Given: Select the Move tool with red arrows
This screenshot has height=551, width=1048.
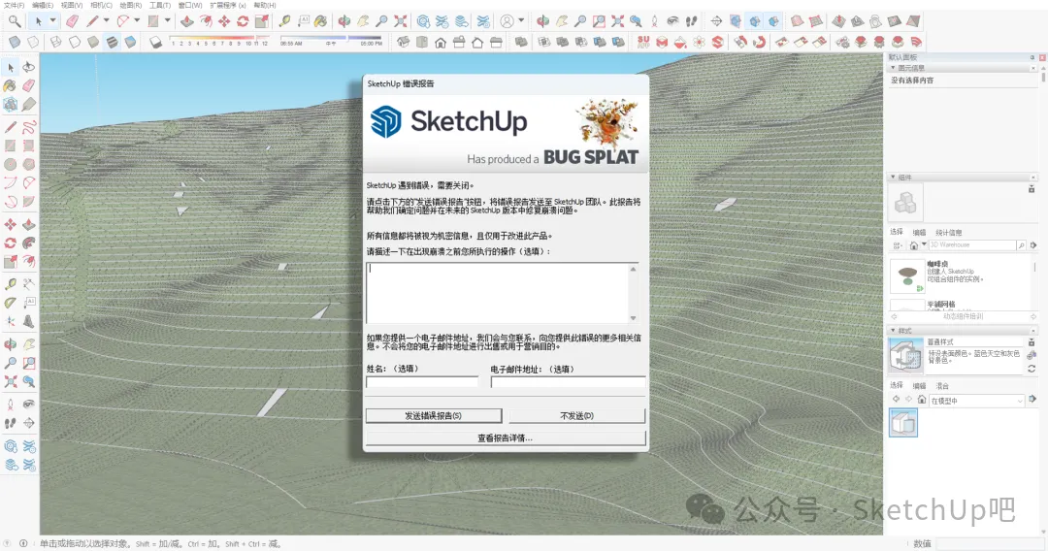Looking at the screenshot, I should (x=224, y=20).
